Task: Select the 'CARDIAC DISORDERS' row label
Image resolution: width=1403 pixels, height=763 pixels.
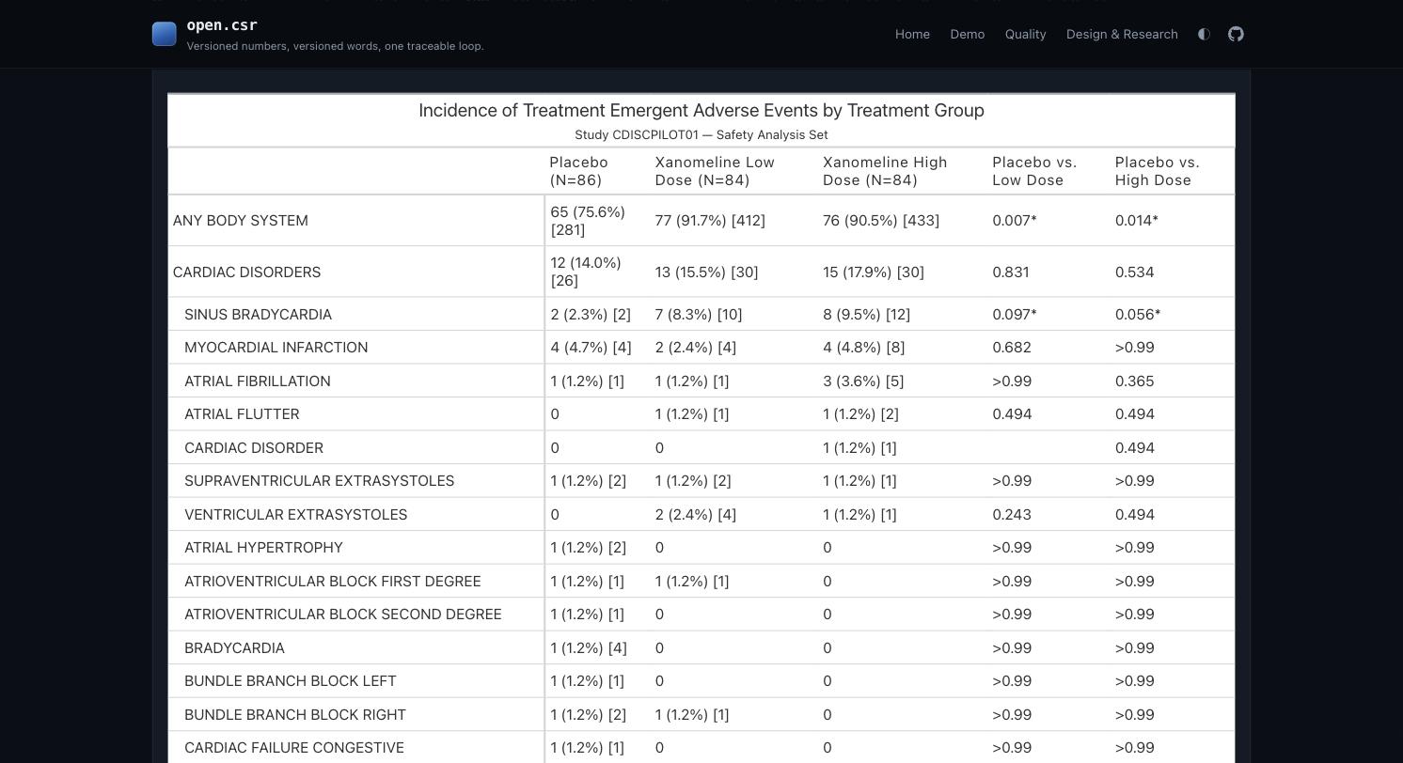Action: tap(247, 272)
